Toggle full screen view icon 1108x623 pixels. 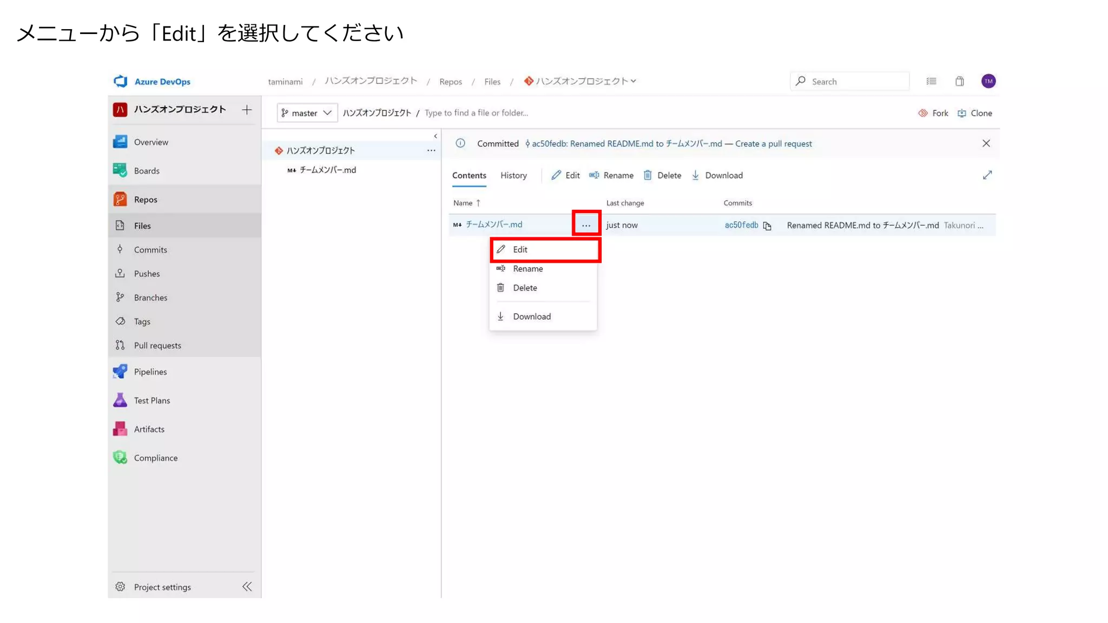[987, 175]
